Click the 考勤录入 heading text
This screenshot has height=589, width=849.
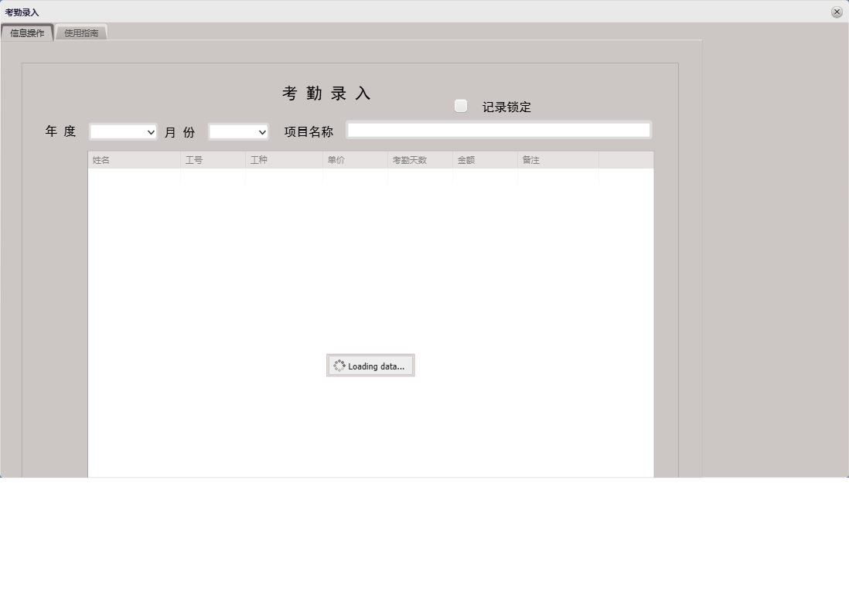(327, 93)
